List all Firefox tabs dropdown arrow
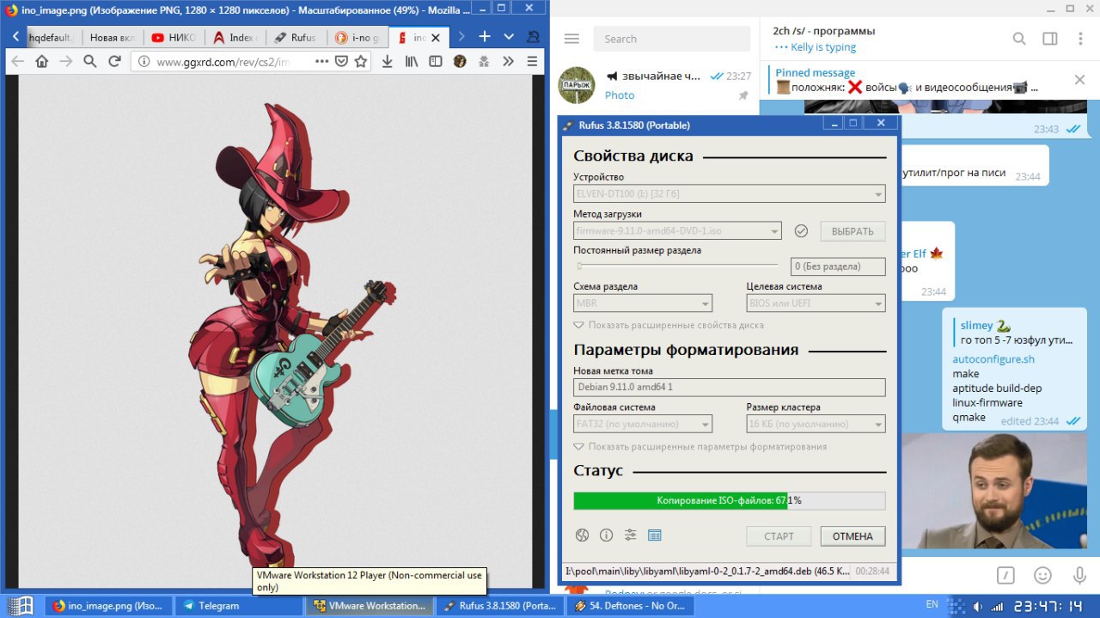Image resolution: width=1100 pixels, height=618 pixels. (x=509, y=37)
